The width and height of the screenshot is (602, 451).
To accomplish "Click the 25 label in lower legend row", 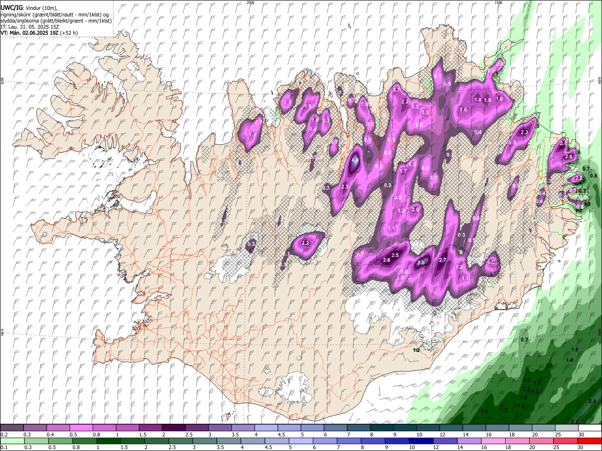I will coord(555,448).
